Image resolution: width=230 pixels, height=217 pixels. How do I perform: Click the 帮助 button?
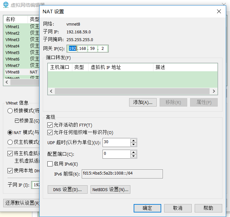point(208,208)
